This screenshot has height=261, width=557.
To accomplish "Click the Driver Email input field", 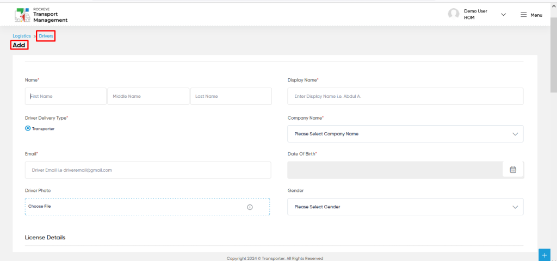I will pos(148,170).
